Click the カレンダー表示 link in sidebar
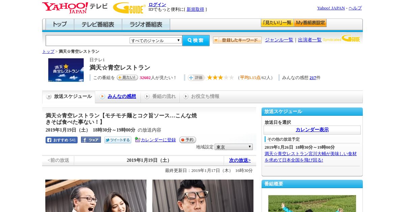405x212 pixels. tap(312, 130)
